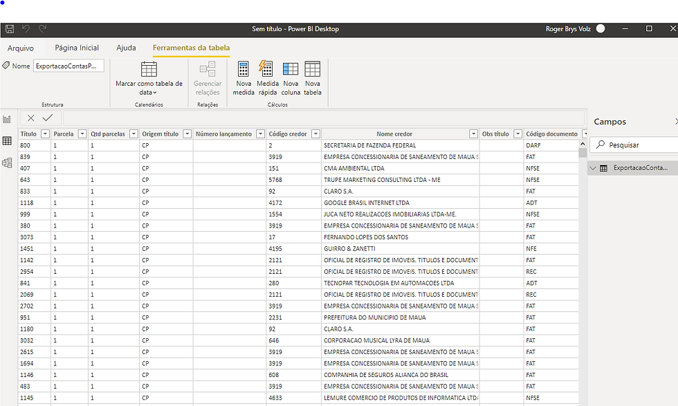The image size is (678, 406).
Task: Switch to Model view in left sidebar
Action: [x=7, y=163]
